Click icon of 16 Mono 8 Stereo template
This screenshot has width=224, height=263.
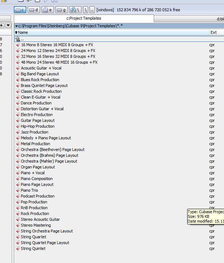tap(18, 45)
